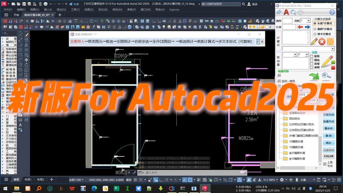The image size is (343, 193).
Task: Click the 下级节点 button
Action: (329, 115)
